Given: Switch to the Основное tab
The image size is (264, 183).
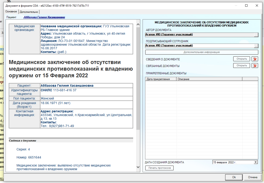Looking at the screenshot, I should pos(11,11).
